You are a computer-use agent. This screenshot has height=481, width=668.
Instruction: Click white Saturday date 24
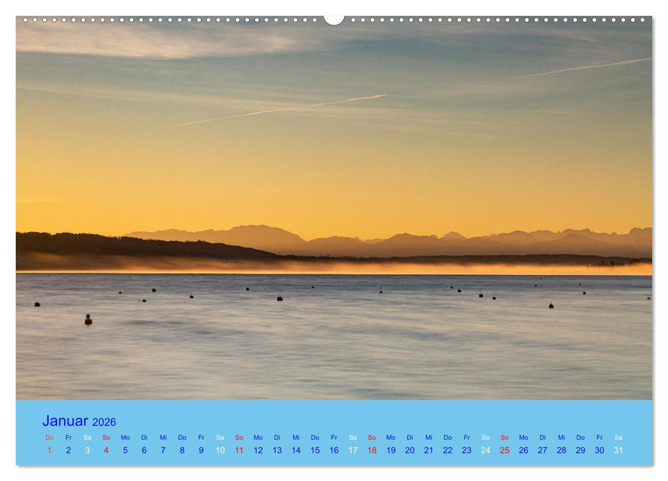(486, 449)
